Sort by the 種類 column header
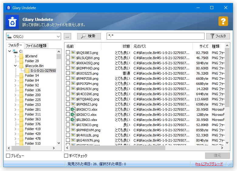 click(x=217, y=46)
